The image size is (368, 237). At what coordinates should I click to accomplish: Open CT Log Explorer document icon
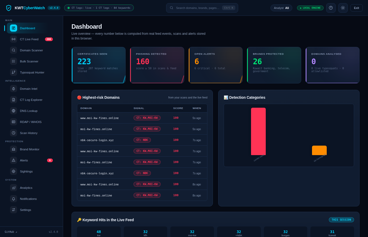tap(13, 100)
